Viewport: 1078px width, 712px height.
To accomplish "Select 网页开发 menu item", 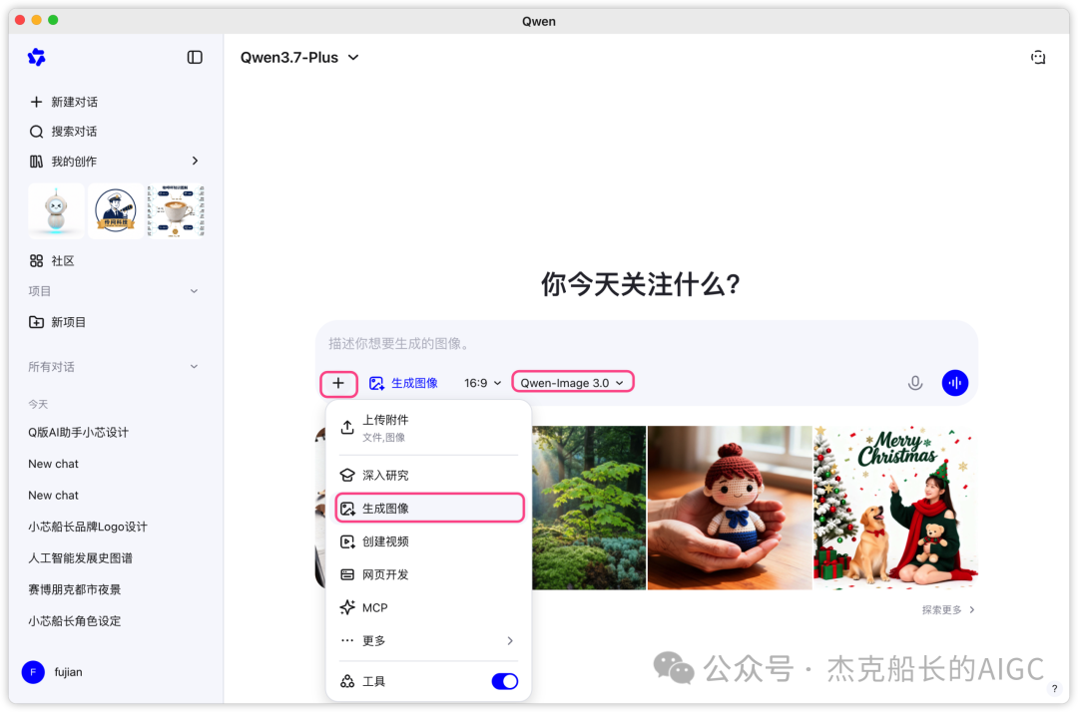I will click(x=429, y=574).
